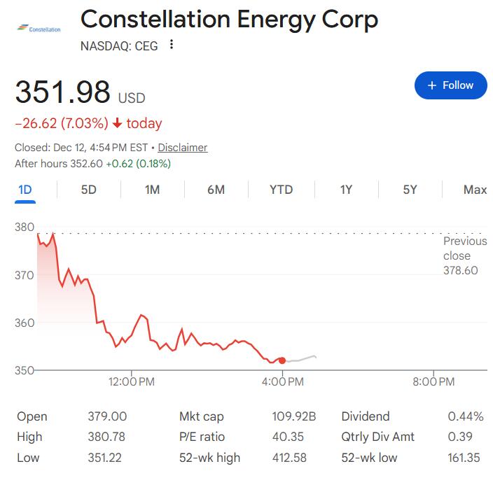Viewport: 493px width, 478px height.
Task: Click the Constellation company logo
Action: [38, 29]
